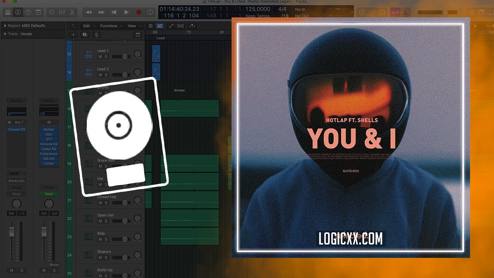
Task: Duplicate track using the duplicate icon
Action: tap(85, 35)
